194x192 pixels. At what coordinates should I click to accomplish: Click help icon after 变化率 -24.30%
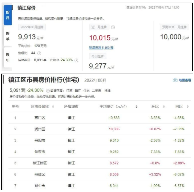pos(76,60)
